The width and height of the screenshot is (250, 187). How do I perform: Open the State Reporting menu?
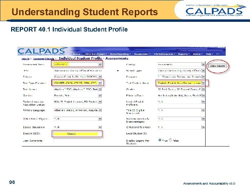point(120,54)
